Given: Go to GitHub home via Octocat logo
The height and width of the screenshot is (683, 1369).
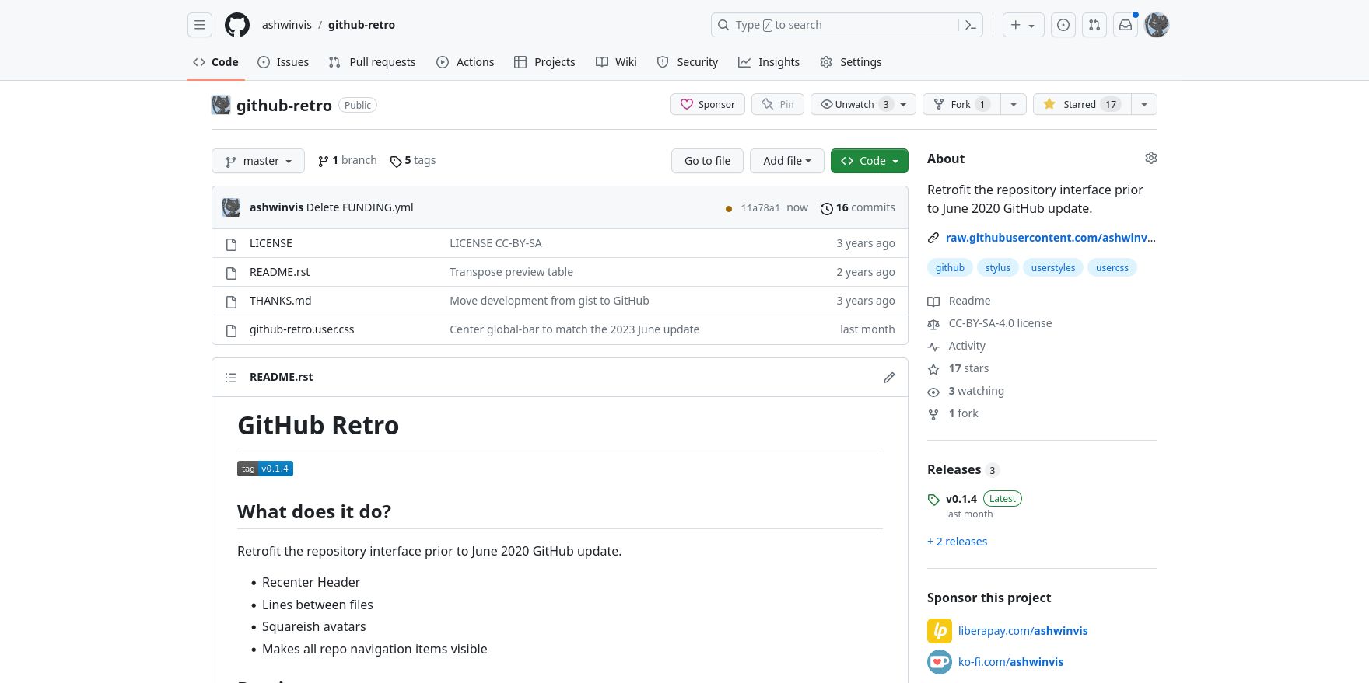Looking at the screenshot, I should pyautogui.click(x=237, y=25).
